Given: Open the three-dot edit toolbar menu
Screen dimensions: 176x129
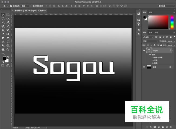Looking at the screenshot, I should pos(3,53).
